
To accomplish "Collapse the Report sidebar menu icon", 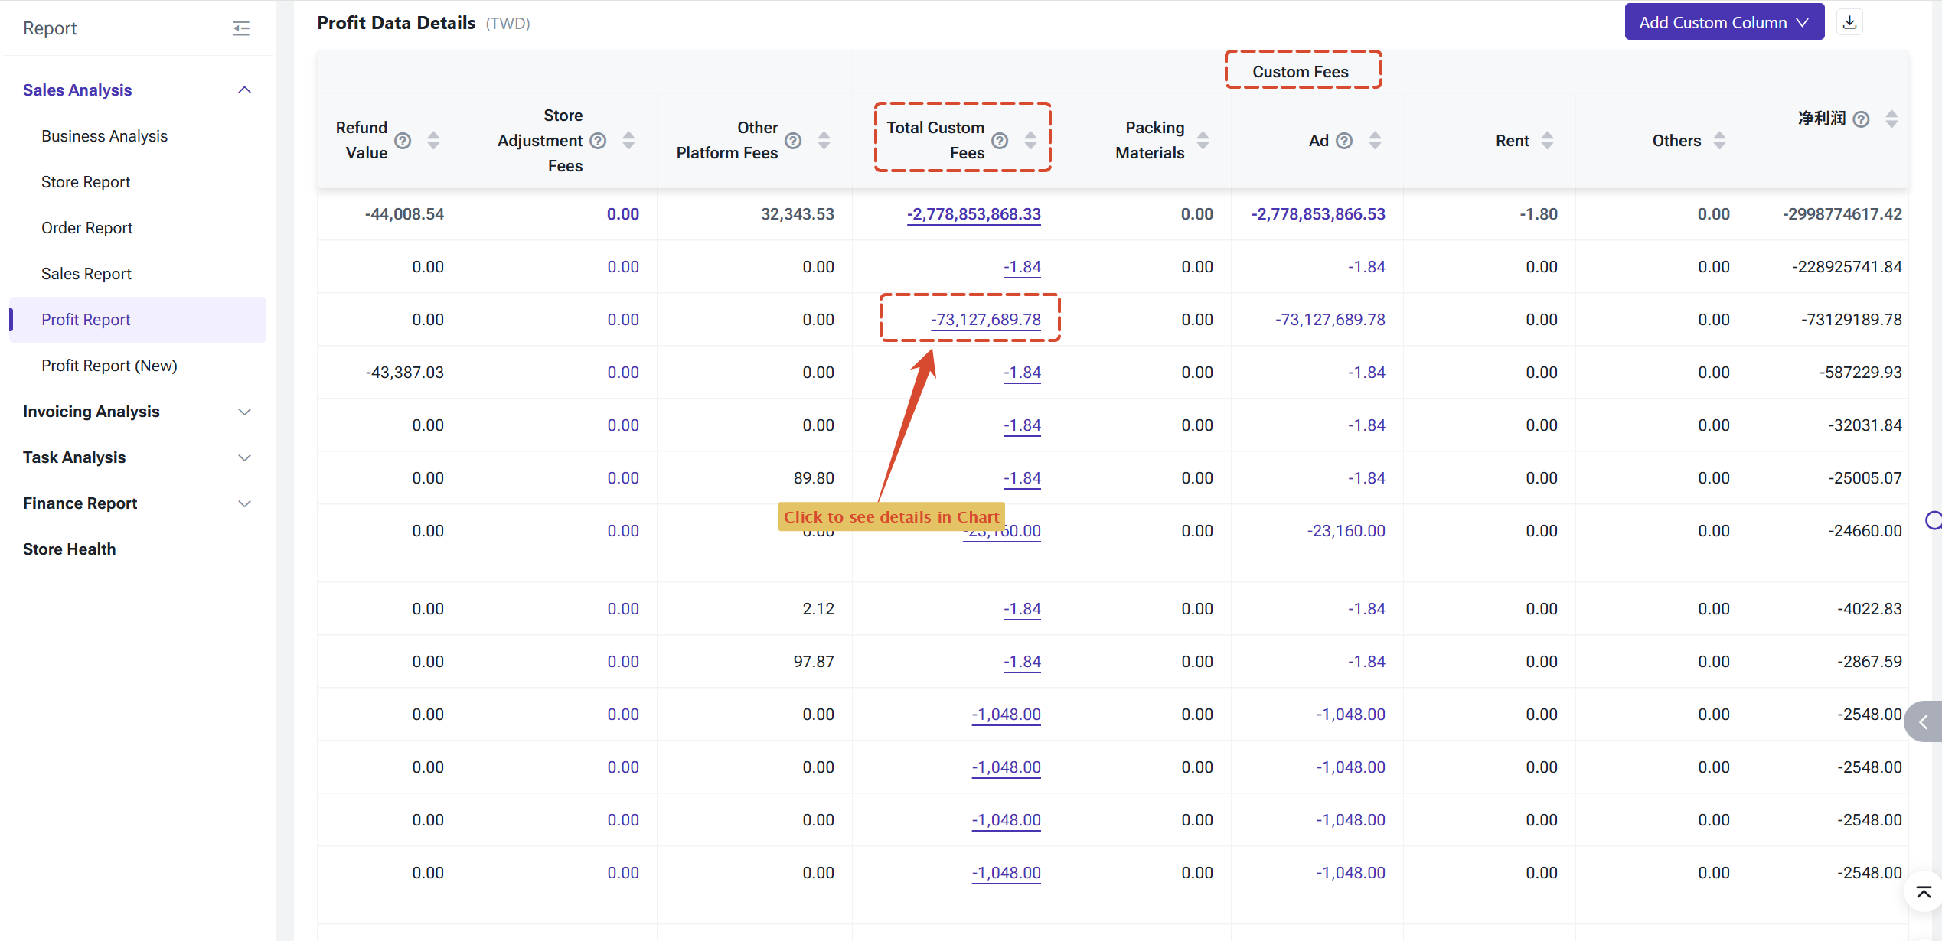I will click(241, 28).
